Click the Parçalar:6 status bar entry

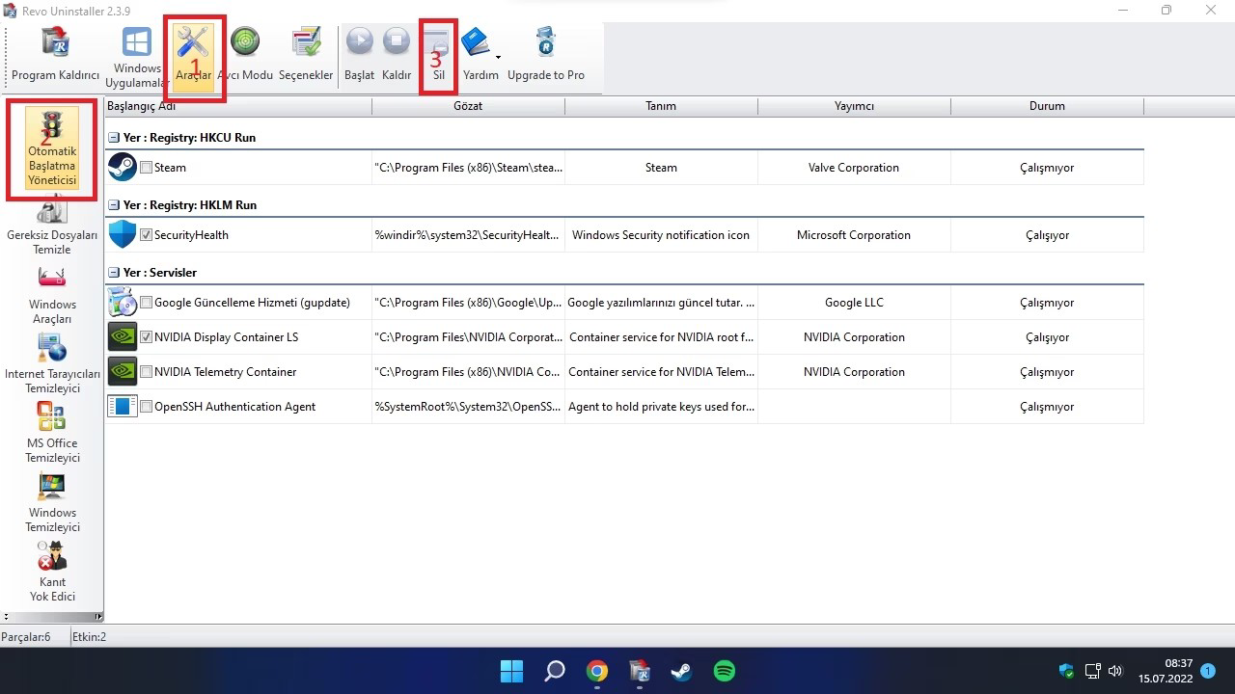[x=26, y=637]
